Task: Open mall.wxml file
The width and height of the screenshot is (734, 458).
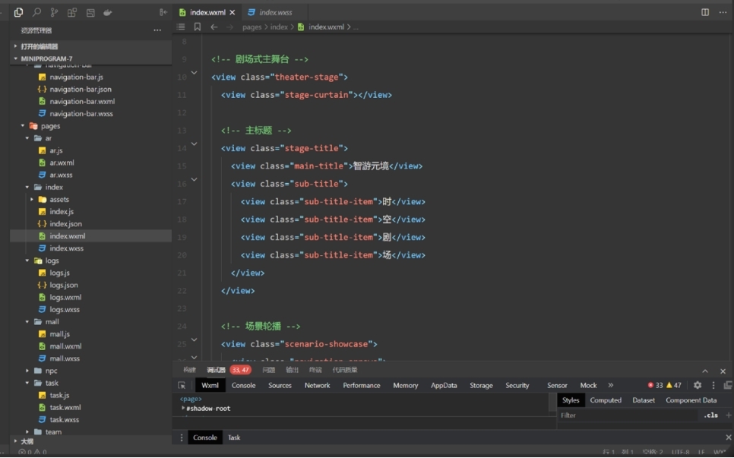Action: [65, 346]
